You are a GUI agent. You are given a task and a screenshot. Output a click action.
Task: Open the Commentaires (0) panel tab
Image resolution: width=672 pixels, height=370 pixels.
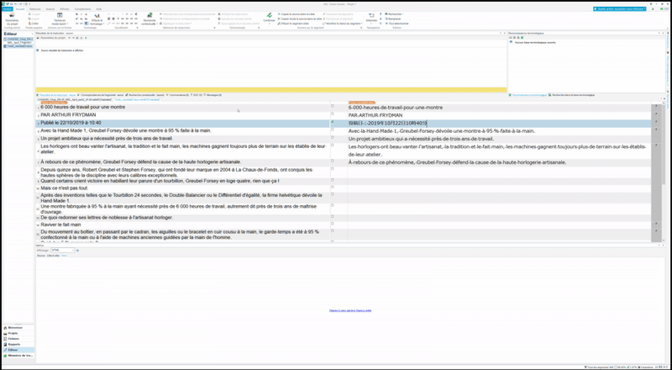(178, 95)
